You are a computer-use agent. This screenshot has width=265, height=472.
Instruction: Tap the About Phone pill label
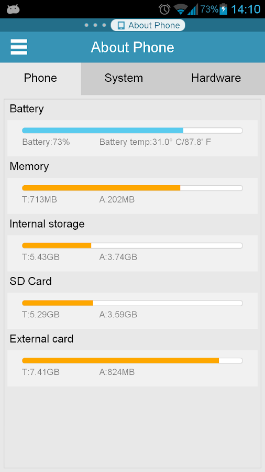(154, 26)
